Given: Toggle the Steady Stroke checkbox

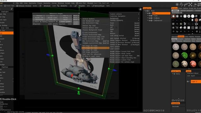Looking at the screenshot, I should pyautogui.click(x=17, y=6).
